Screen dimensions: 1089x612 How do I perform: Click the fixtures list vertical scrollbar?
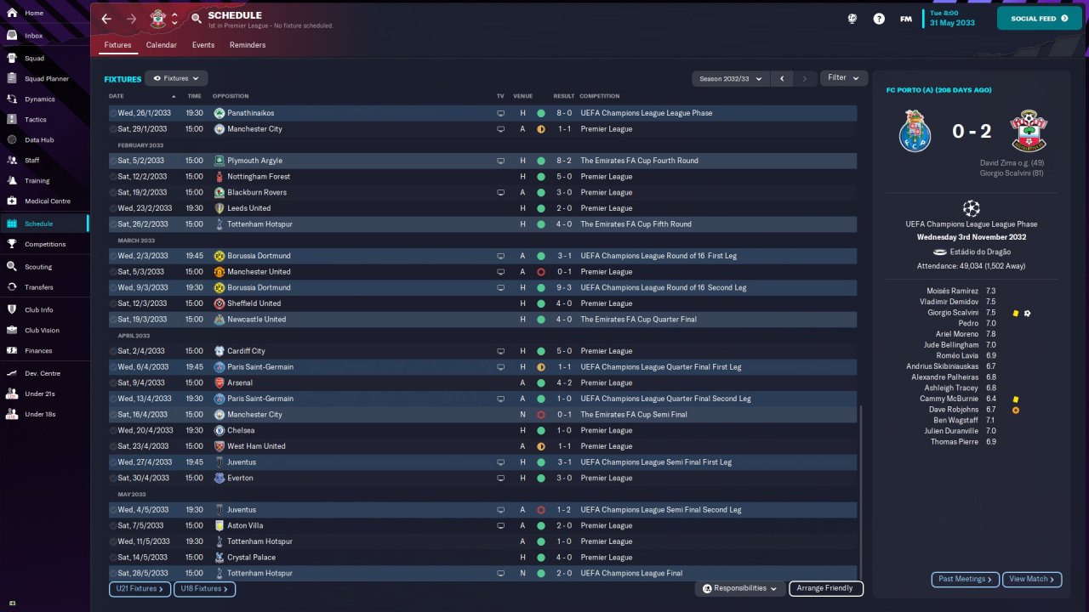pos(861,491)
